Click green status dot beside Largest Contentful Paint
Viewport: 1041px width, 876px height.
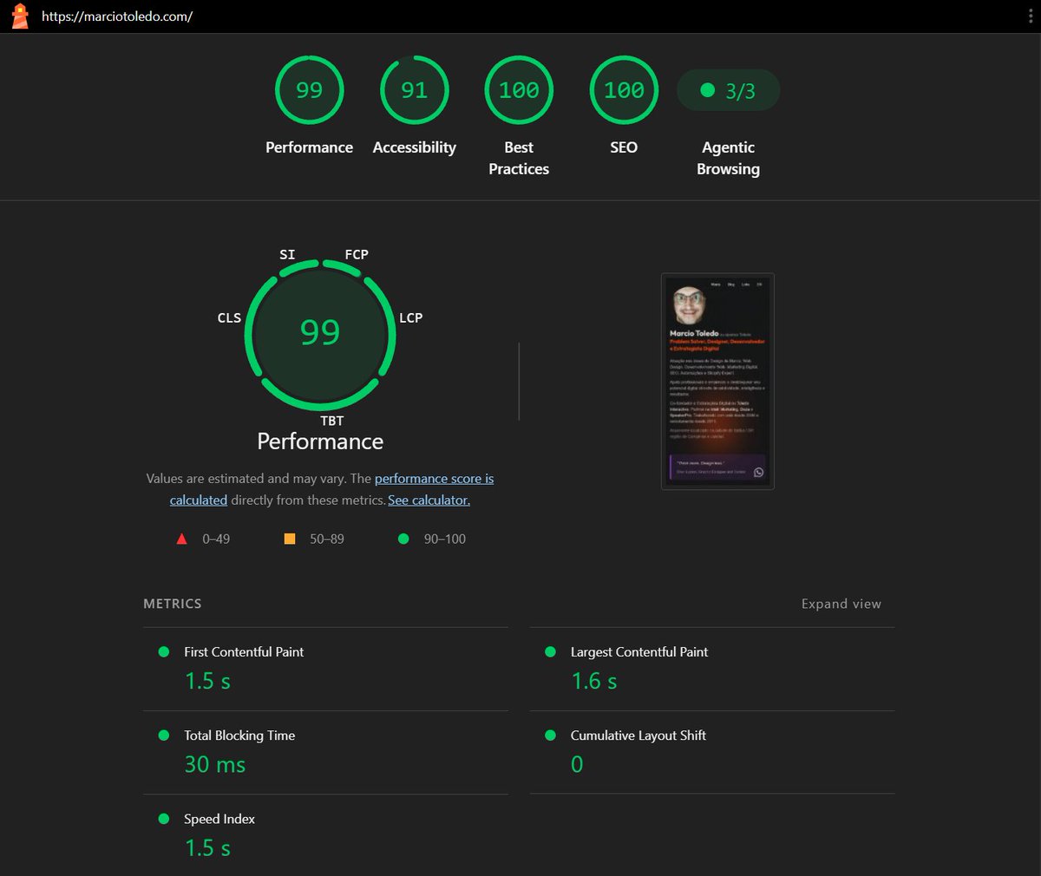[550, 651]
